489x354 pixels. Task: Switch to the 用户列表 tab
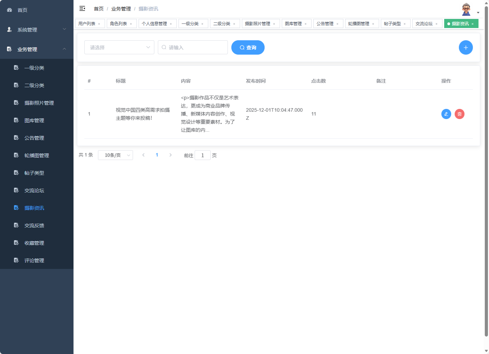click(87, 23)
